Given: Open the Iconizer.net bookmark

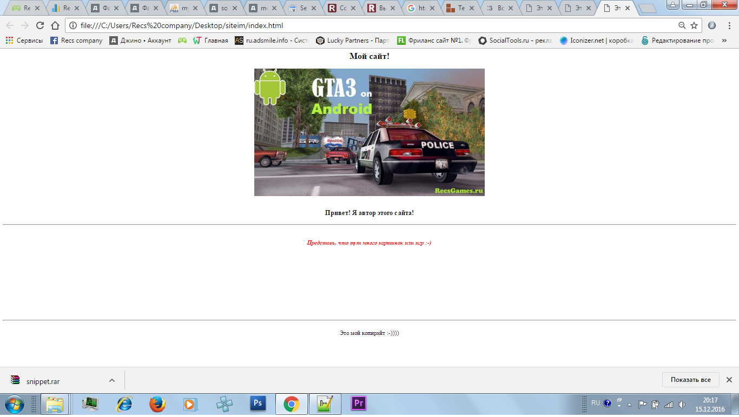Looking at the screenshot, I should tap(597, 41).
